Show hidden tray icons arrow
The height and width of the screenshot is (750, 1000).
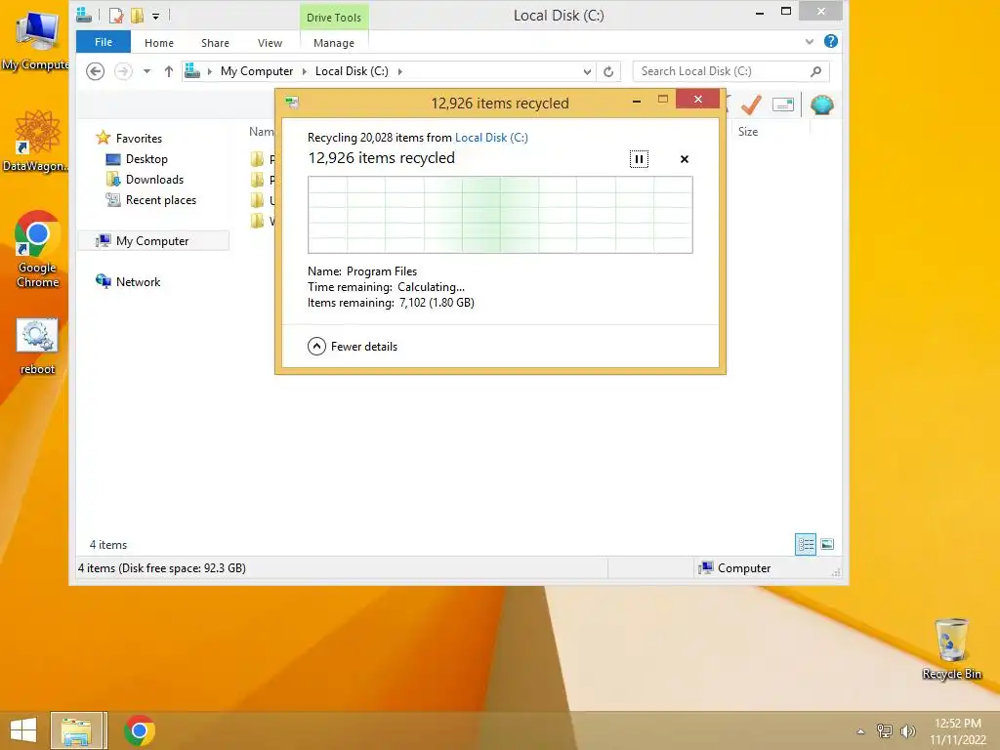pyautogui.click(x=860, y=731)
